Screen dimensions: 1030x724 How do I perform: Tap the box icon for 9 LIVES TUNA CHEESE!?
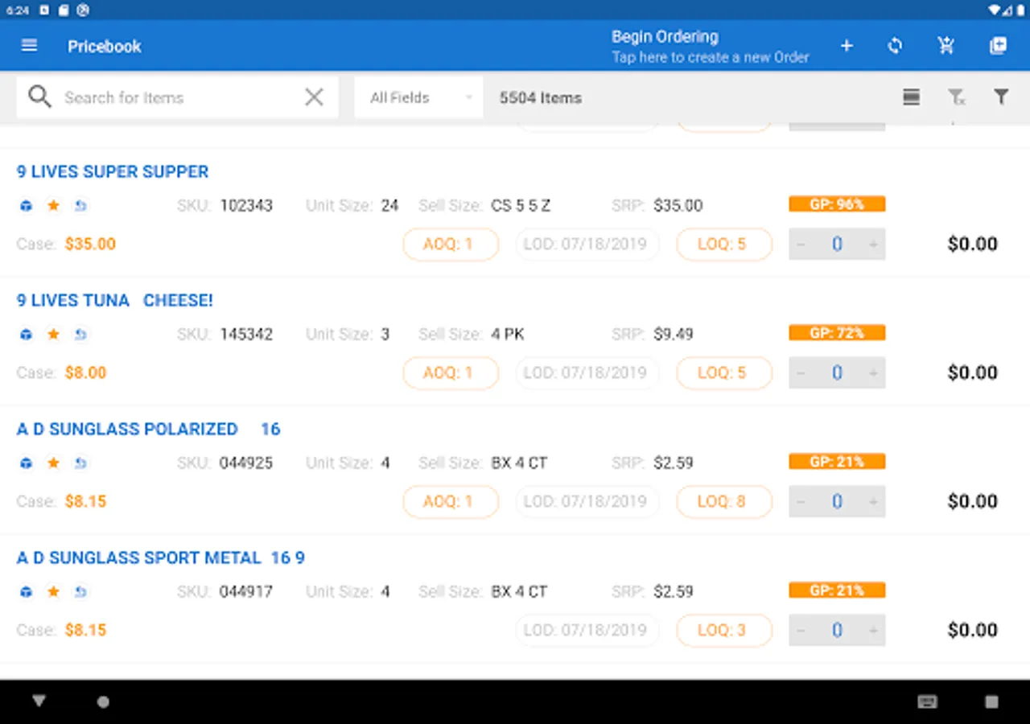click(x=27, y=335)
